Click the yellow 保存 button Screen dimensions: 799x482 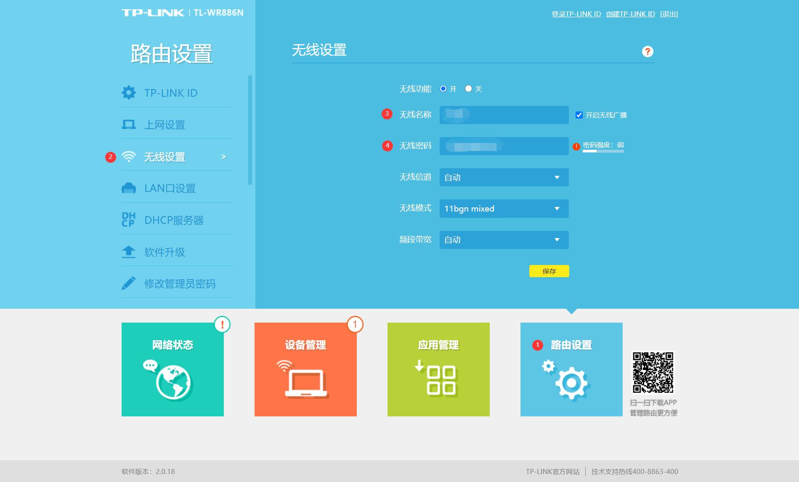click(x=549, y=271)
